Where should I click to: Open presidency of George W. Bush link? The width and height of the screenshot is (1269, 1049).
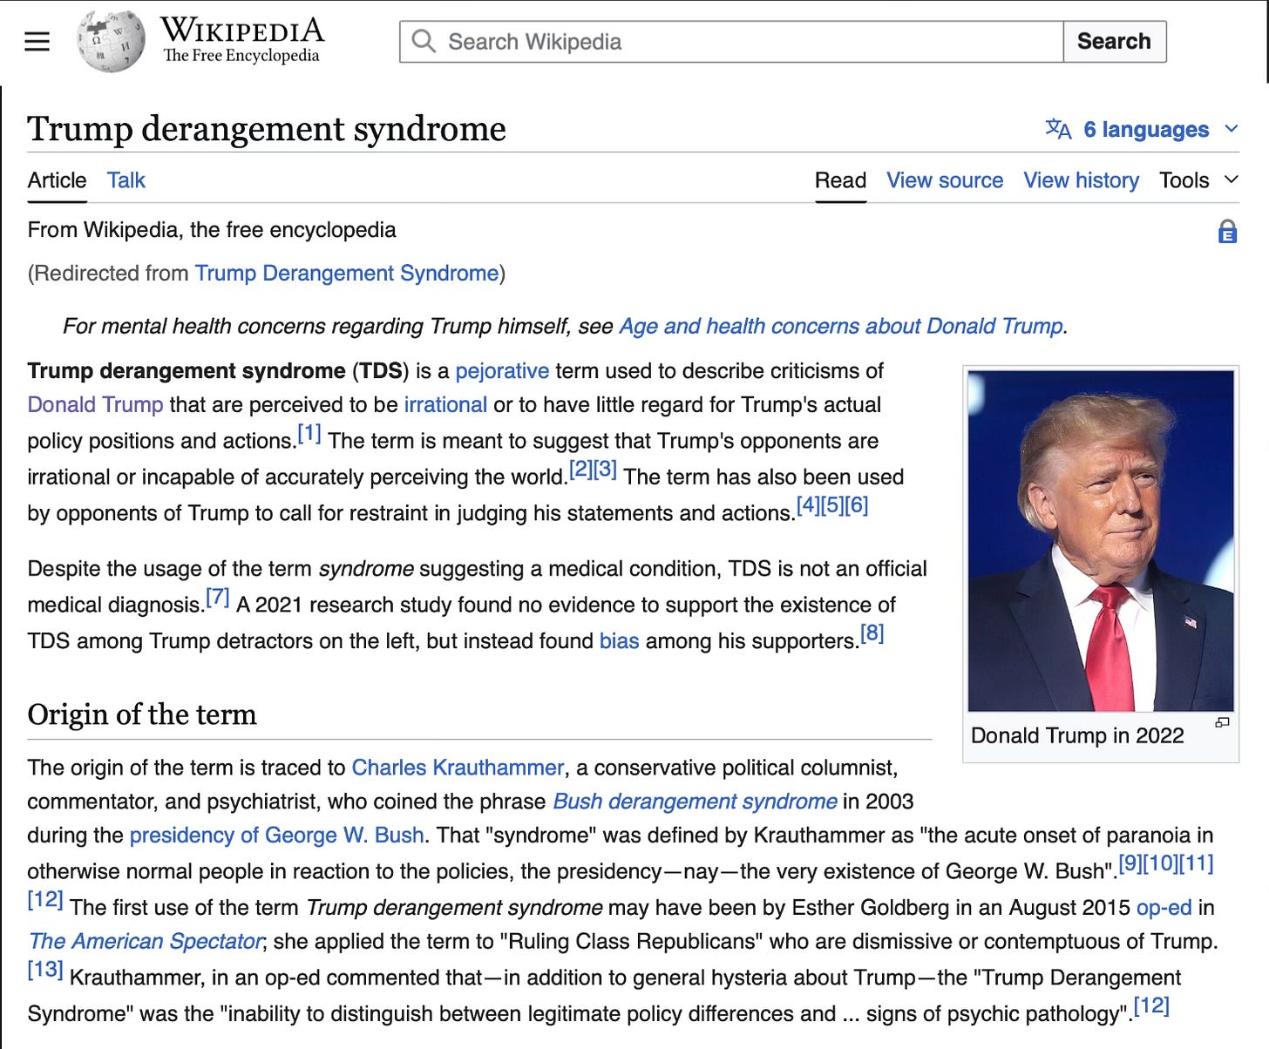point(276,836)
